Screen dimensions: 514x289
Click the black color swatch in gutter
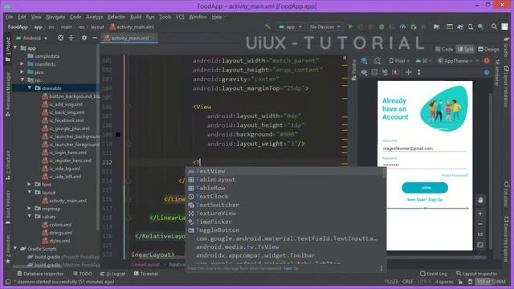pos(118,134)
